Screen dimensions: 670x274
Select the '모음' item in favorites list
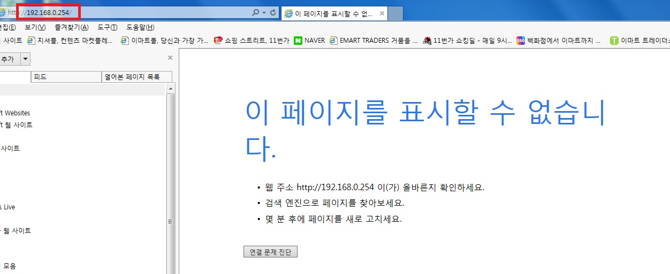9,265
